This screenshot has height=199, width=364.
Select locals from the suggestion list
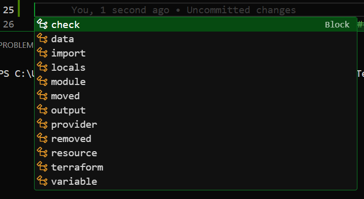195,67
